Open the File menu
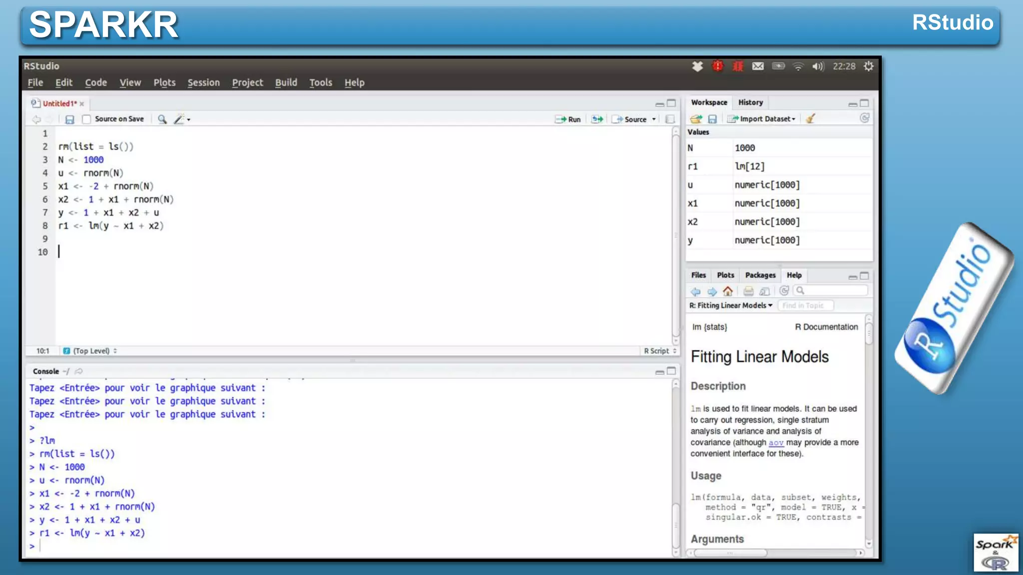This screenshot has width=1023, height=575. (35, 82)
